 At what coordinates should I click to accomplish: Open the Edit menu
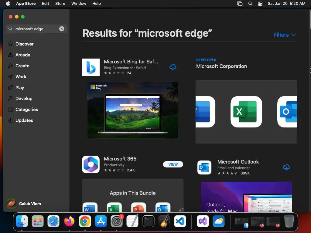coord(46,4)
